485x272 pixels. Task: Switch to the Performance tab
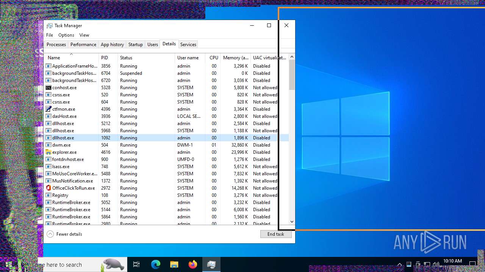[x=83, y=45]
